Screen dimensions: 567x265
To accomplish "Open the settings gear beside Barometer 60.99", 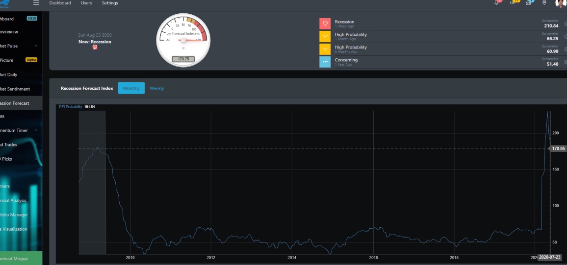I will (565, 49).
